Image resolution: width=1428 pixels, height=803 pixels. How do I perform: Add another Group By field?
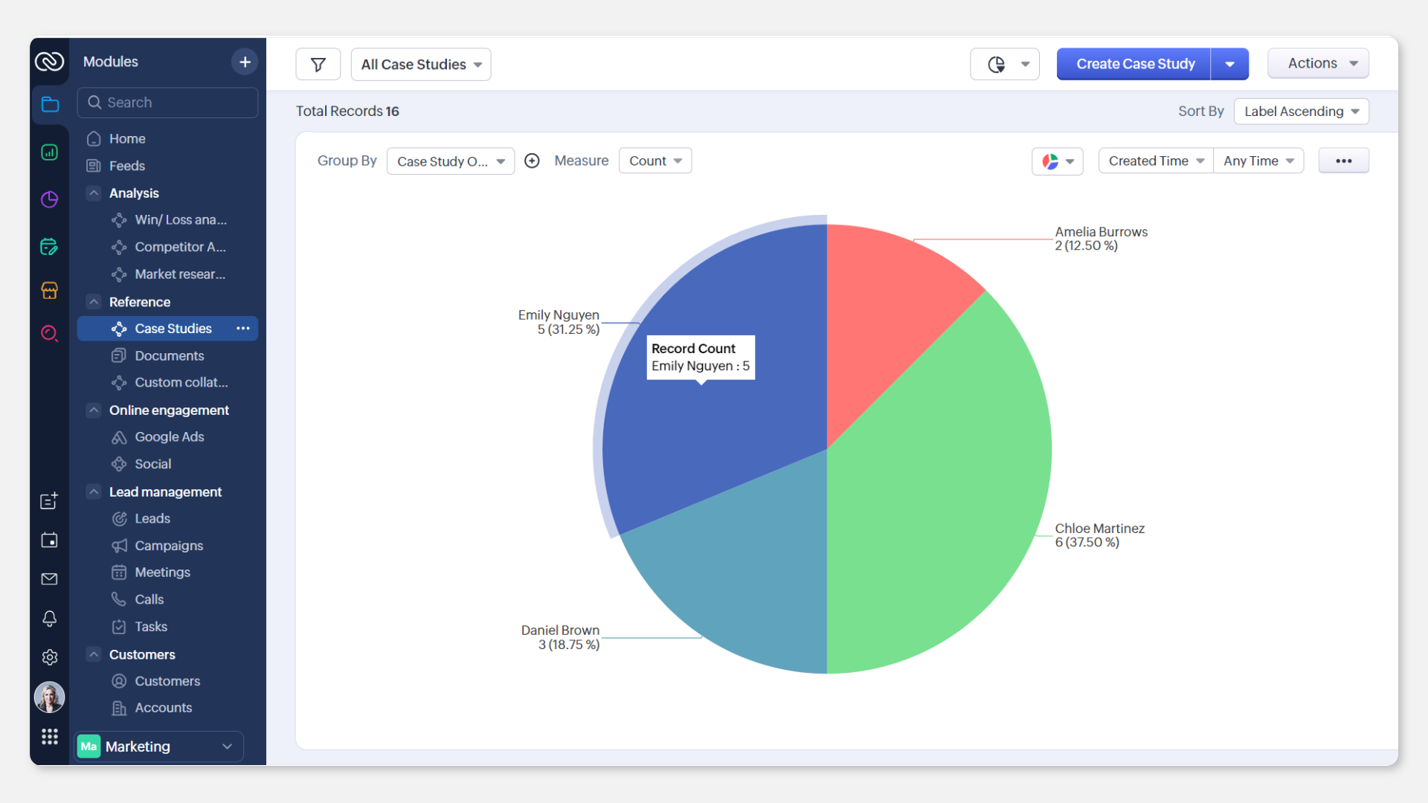pyautogui.click(x=532, y=161)
